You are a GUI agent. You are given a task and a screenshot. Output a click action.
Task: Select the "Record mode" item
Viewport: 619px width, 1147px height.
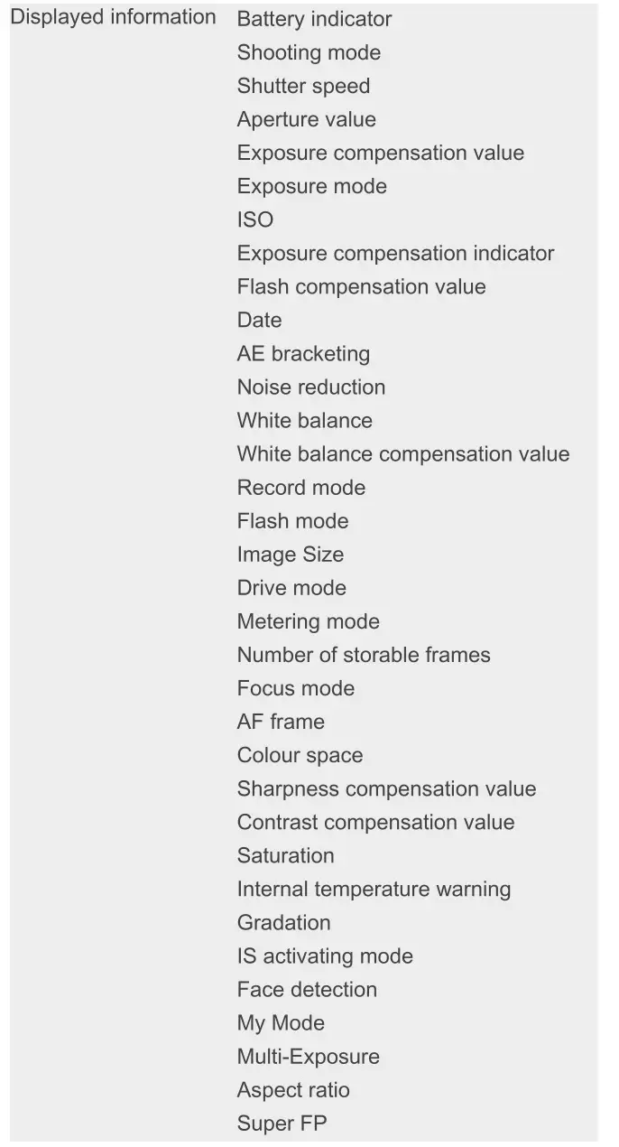point(301,487)
